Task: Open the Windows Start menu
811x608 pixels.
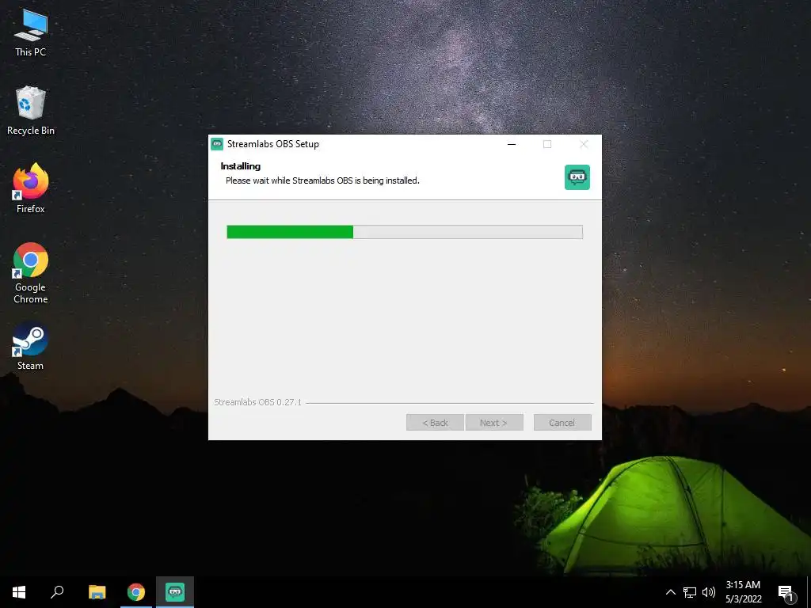Action: point(19,592)
